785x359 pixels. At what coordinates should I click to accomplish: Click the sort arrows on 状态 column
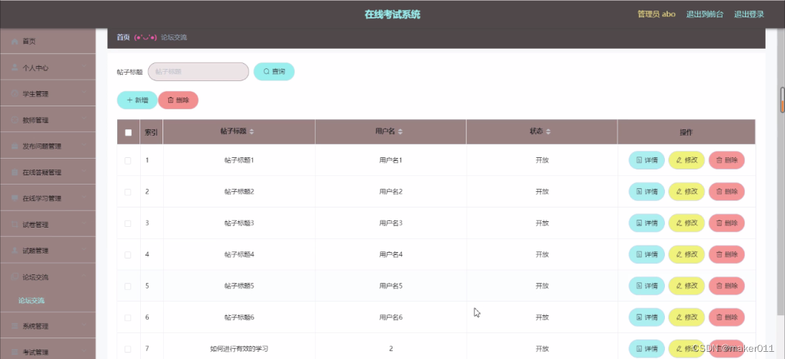pos(548,132)
